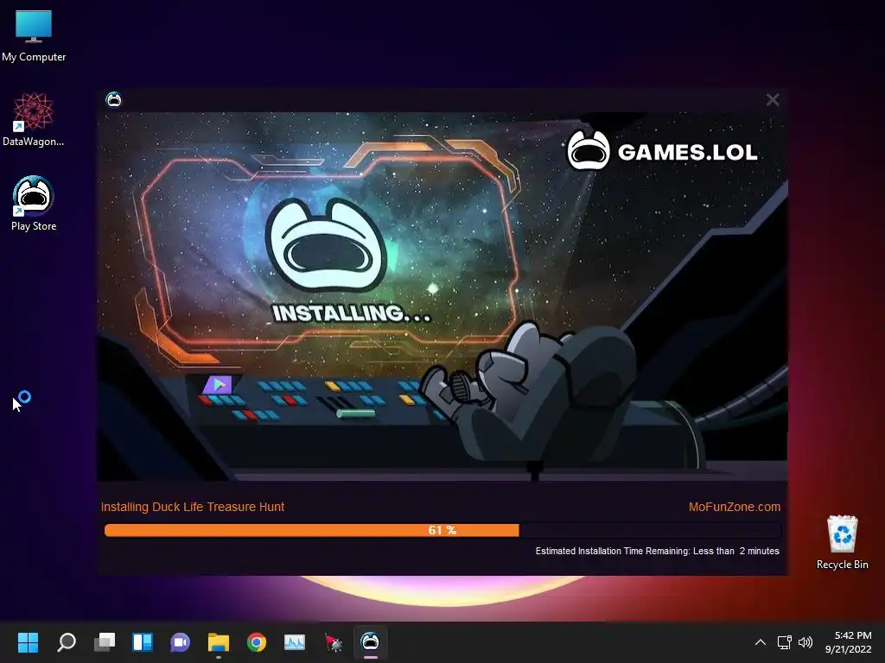
Task: Click the MoFunZone.com link
Action: pos(735,507)
